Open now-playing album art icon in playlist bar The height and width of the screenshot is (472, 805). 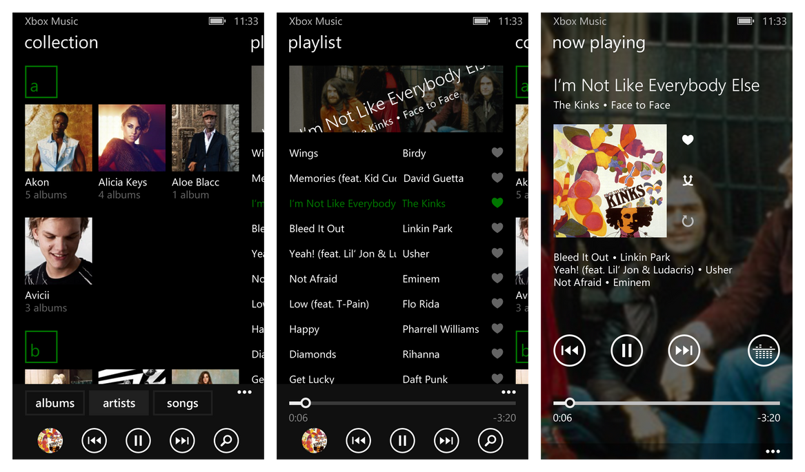[314, 441]
